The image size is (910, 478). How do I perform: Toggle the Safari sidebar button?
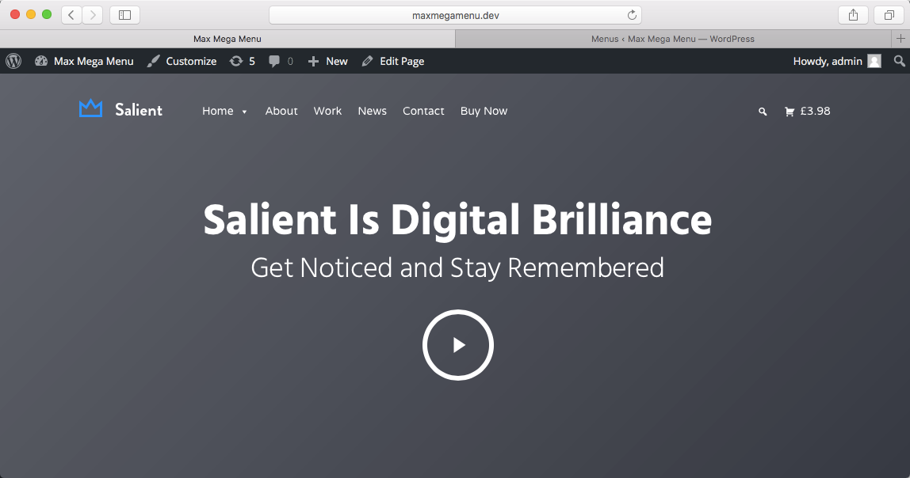(124, 15)
